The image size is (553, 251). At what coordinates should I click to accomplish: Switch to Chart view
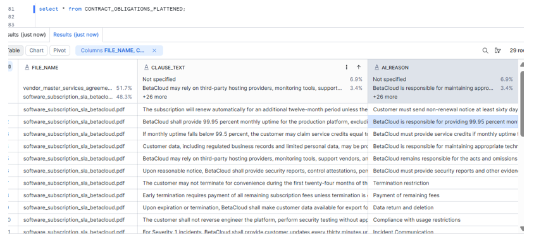36,51
